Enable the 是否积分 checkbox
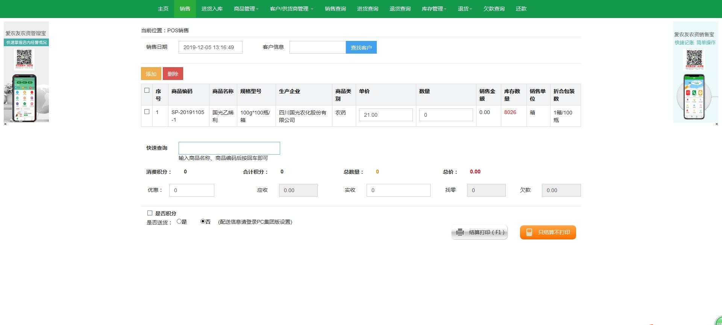 [x=150, y=213]
